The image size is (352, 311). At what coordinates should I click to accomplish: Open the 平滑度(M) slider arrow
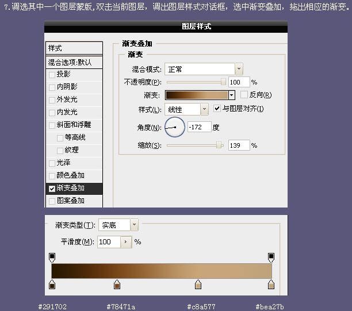pyautogui.click(x=126, y=242)
